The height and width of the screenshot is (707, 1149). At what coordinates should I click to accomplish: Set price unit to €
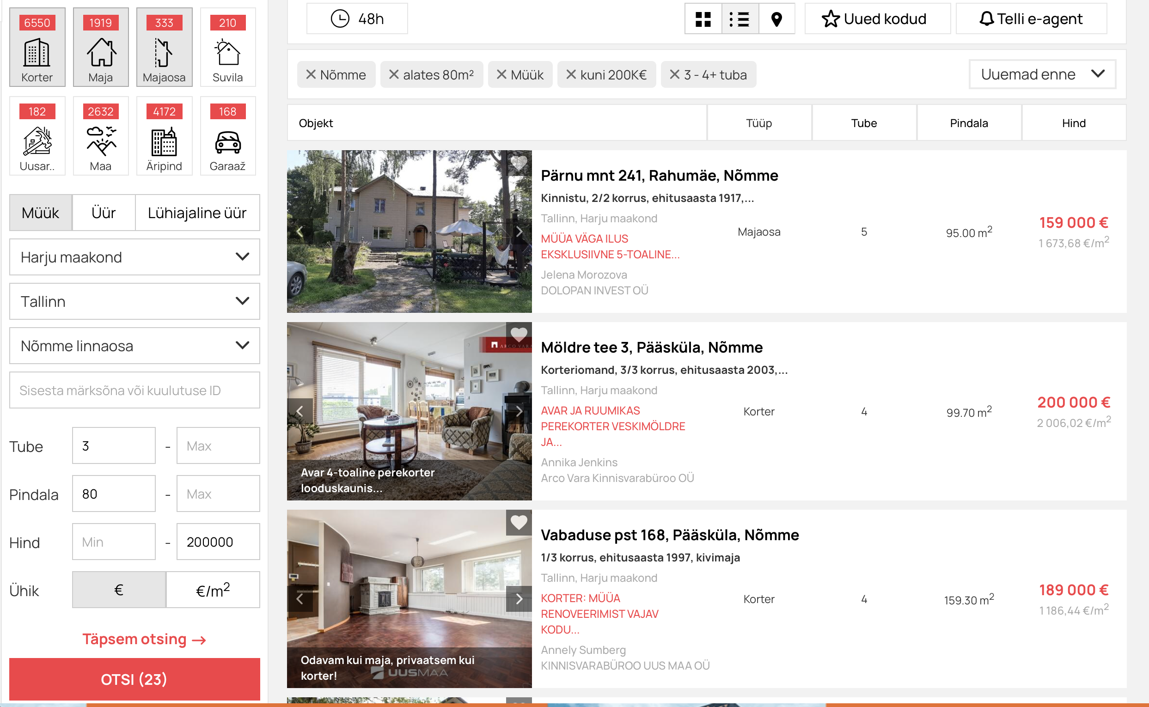click(x=119, y=590)
